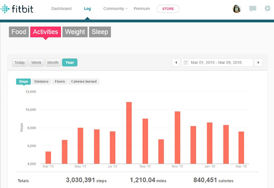
Task: Go to previous date range arrow
Action: pos(176,62)
